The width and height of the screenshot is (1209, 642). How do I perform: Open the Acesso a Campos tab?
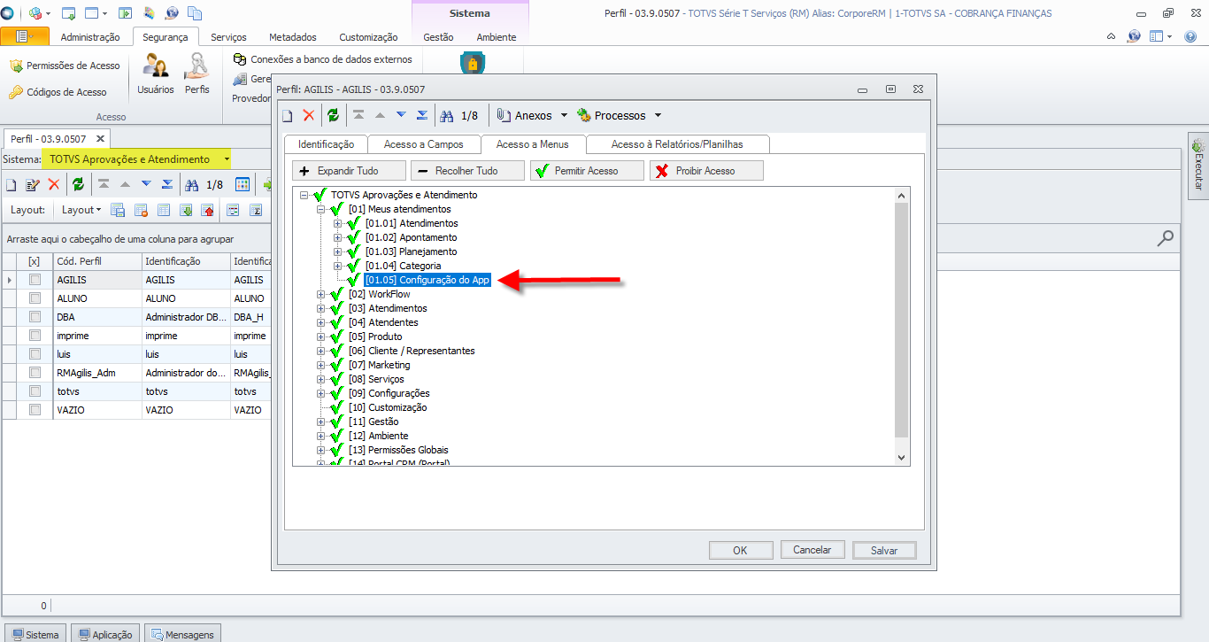[424, 144]
